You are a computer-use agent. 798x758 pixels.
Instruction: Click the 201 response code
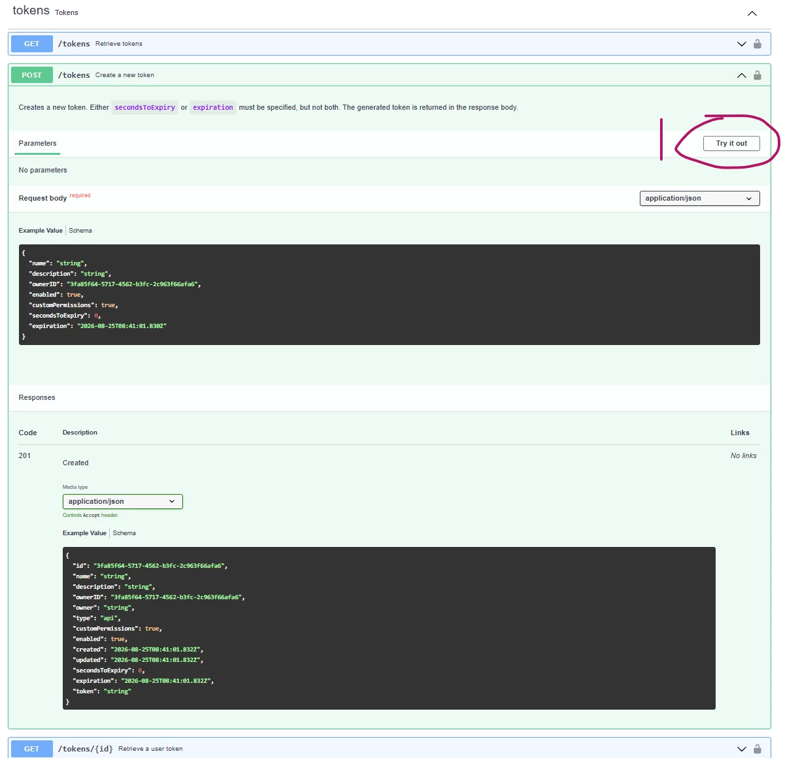[25, 456]
